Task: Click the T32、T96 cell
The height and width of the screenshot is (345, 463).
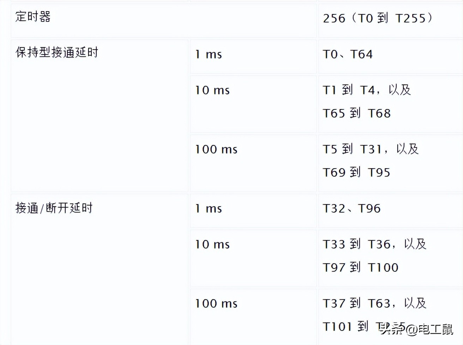Action: (391, 211)
